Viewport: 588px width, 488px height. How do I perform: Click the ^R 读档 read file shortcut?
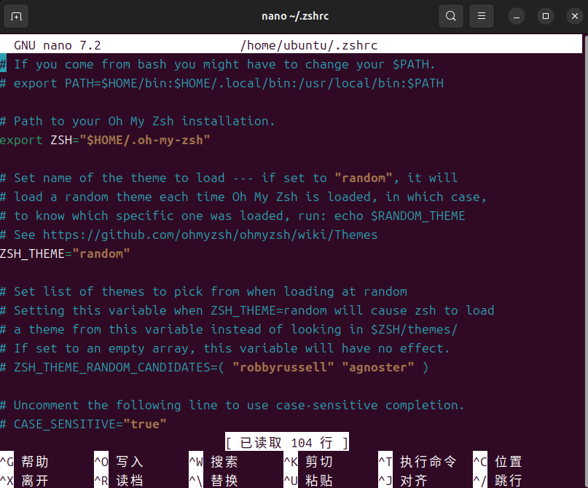click(119, 481)
